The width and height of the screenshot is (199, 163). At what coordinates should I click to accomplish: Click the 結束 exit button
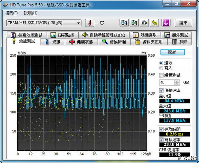tap(183, 23)
